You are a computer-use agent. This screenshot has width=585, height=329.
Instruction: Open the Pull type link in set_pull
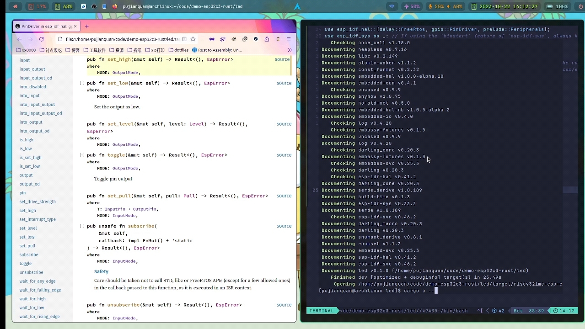click(190, 196)
